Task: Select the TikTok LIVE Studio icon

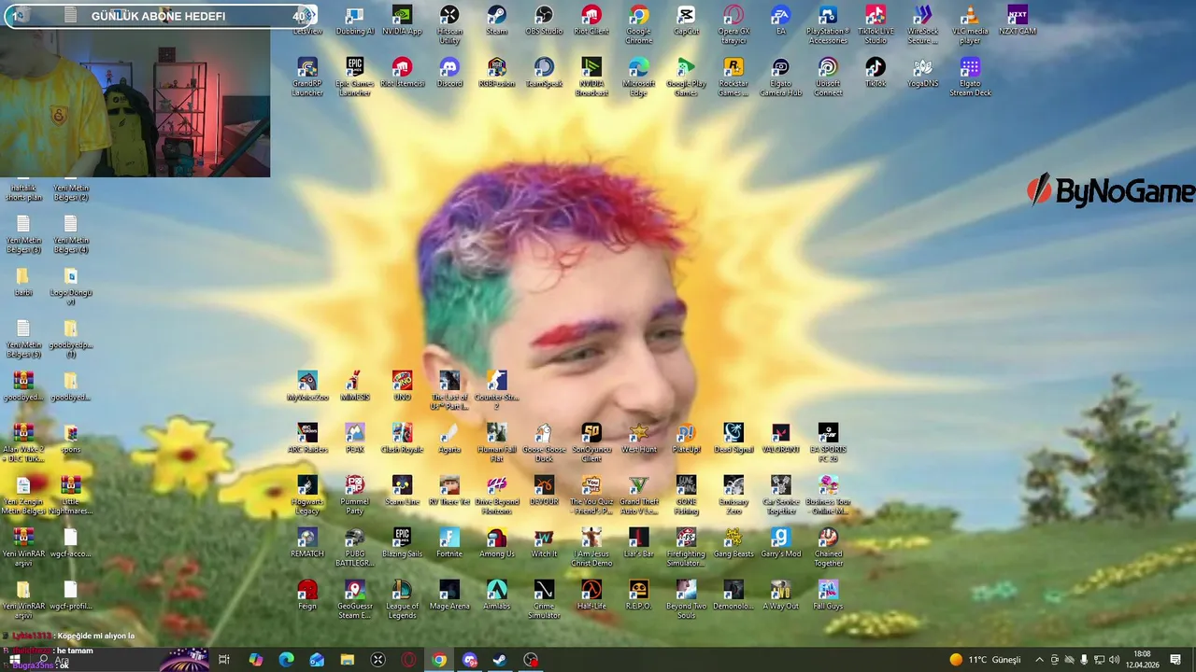Action: click(x=876, y=25)
